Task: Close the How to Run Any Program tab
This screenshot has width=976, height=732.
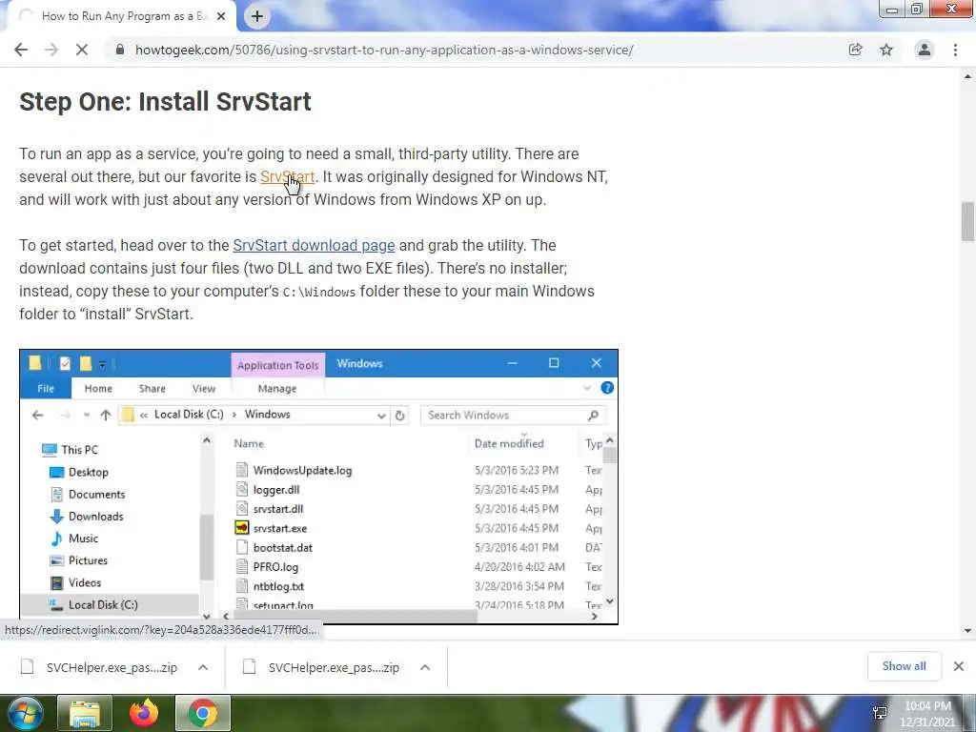Action: tap(221, 16)
